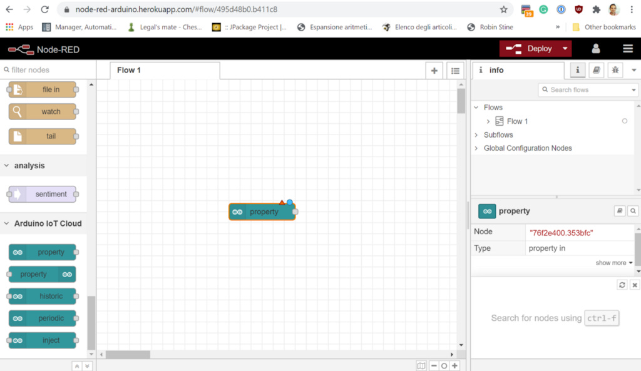Open the Other bookmarks folder
The width and height of the screenshot is (641, 371).
(x=604, y=27)
